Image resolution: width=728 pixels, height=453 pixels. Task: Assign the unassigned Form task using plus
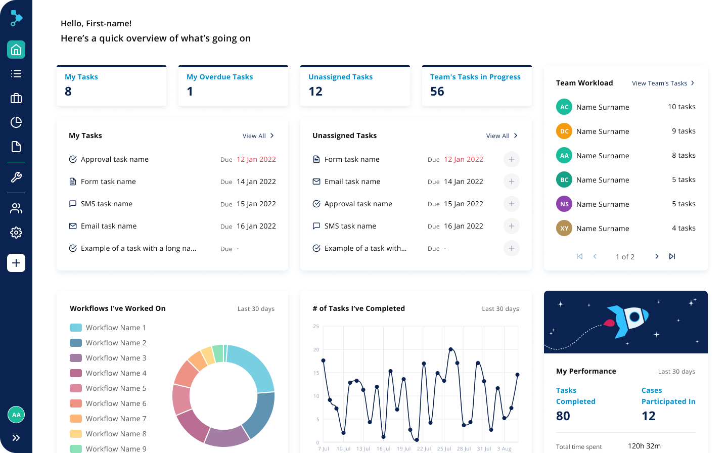click(x=511, y=159)
